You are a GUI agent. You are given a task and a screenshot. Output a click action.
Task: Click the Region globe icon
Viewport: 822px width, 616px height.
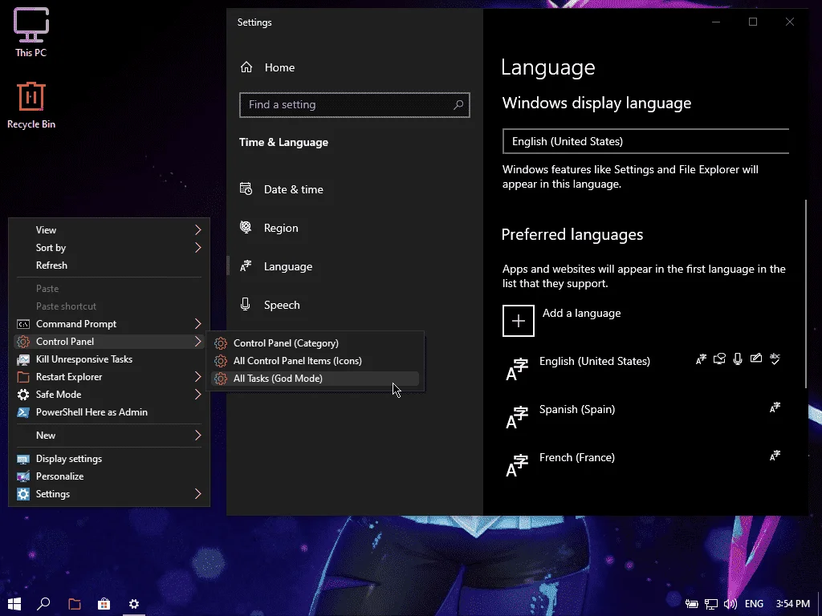246,227
